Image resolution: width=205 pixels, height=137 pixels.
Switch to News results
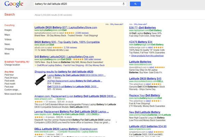pos(7,44)
